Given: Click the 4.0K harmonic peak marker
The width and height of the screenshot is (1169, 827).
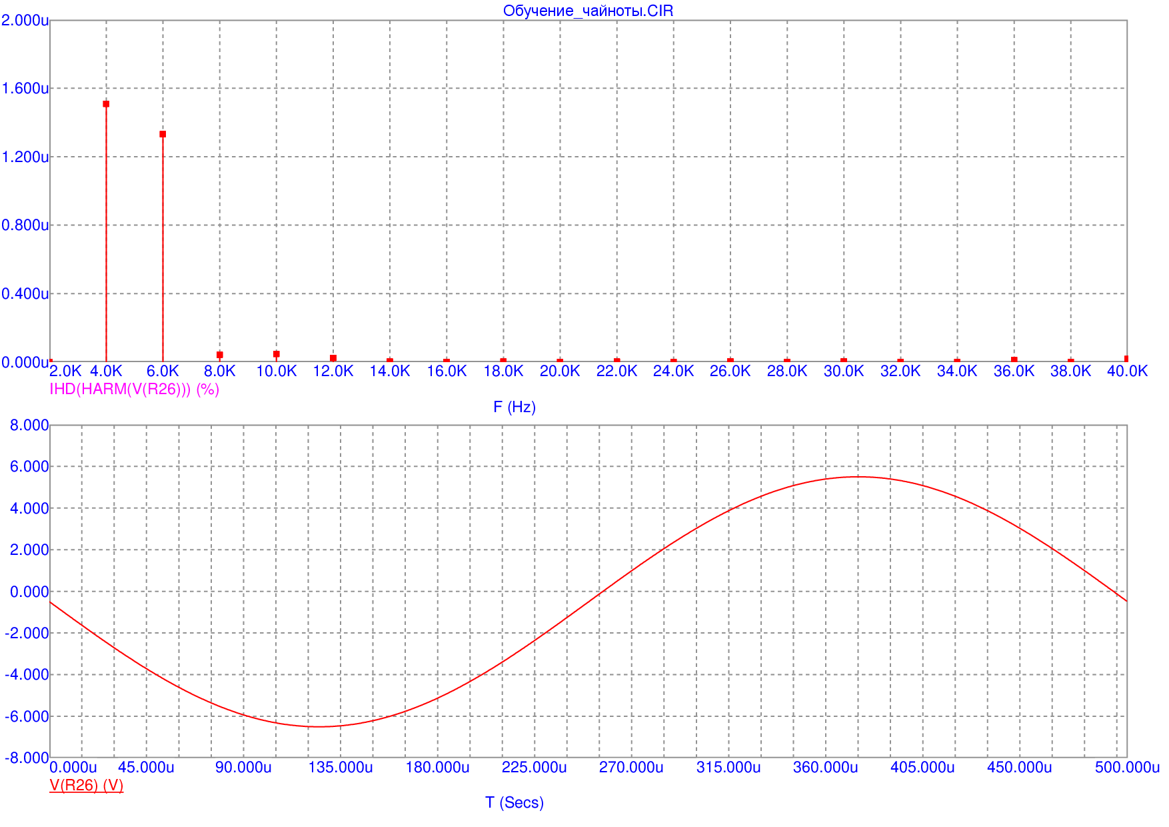Looking at the screenshot, I should (106, 104).
